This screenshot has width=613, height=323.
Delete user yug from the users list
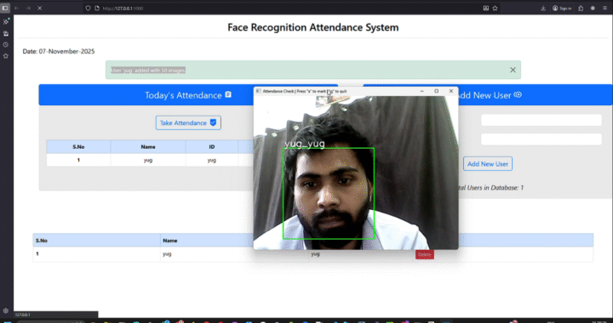point(425,254)
